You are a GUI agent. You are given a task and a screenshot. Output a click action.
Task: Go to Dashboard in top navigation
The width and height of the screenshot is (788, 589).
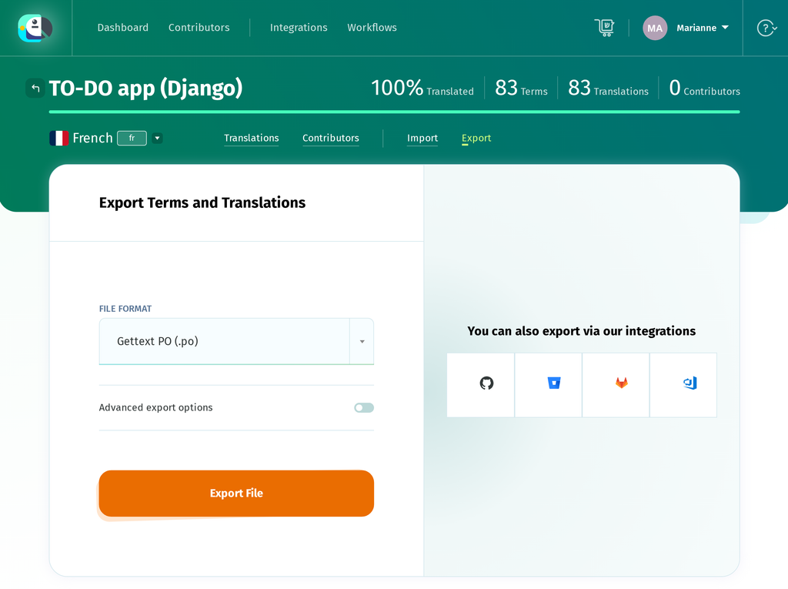(x=122, y=28)
